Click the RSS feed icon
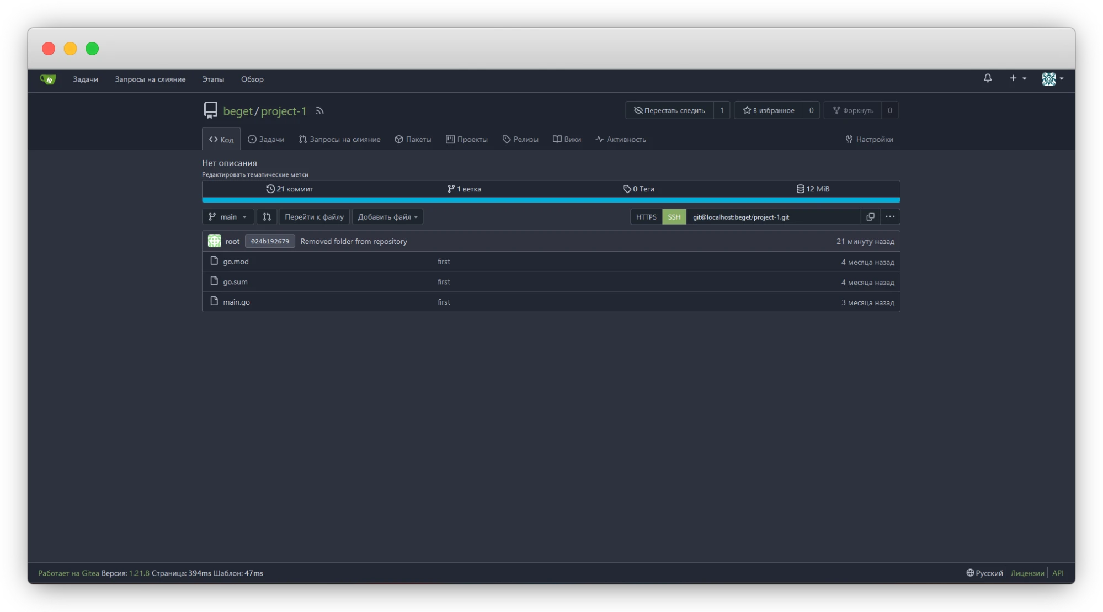 319,111
